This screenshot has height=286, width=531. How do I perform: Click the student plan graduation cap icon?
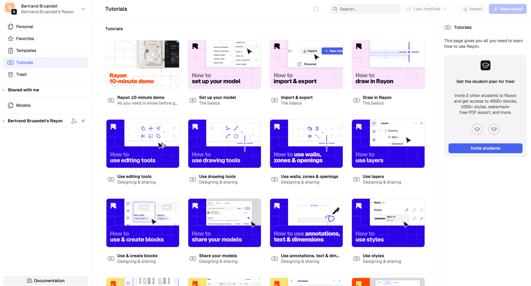(485, 65)
